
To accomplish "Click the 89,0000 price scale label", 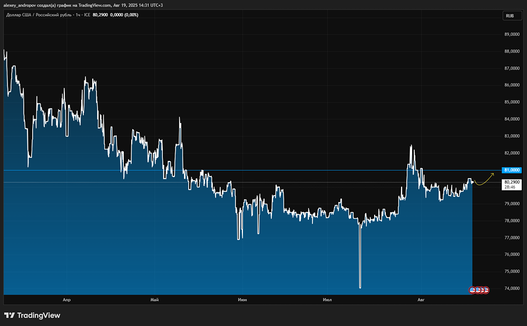I will pyautogui.click(x=512, y=34).
